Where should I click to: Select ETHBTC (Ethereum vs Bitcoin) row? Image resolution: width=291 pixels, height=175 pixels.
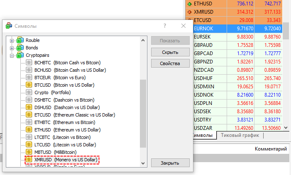[65, 122]
